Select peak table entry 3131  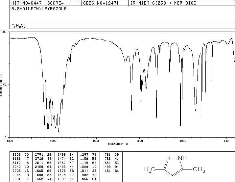(16, 159)
